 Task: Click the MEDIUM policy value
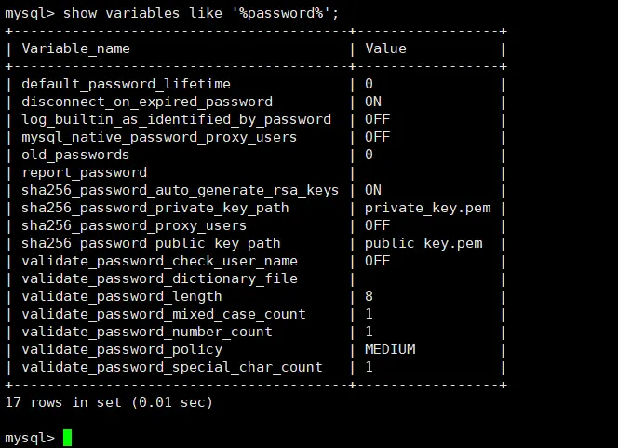coord(390,349)
